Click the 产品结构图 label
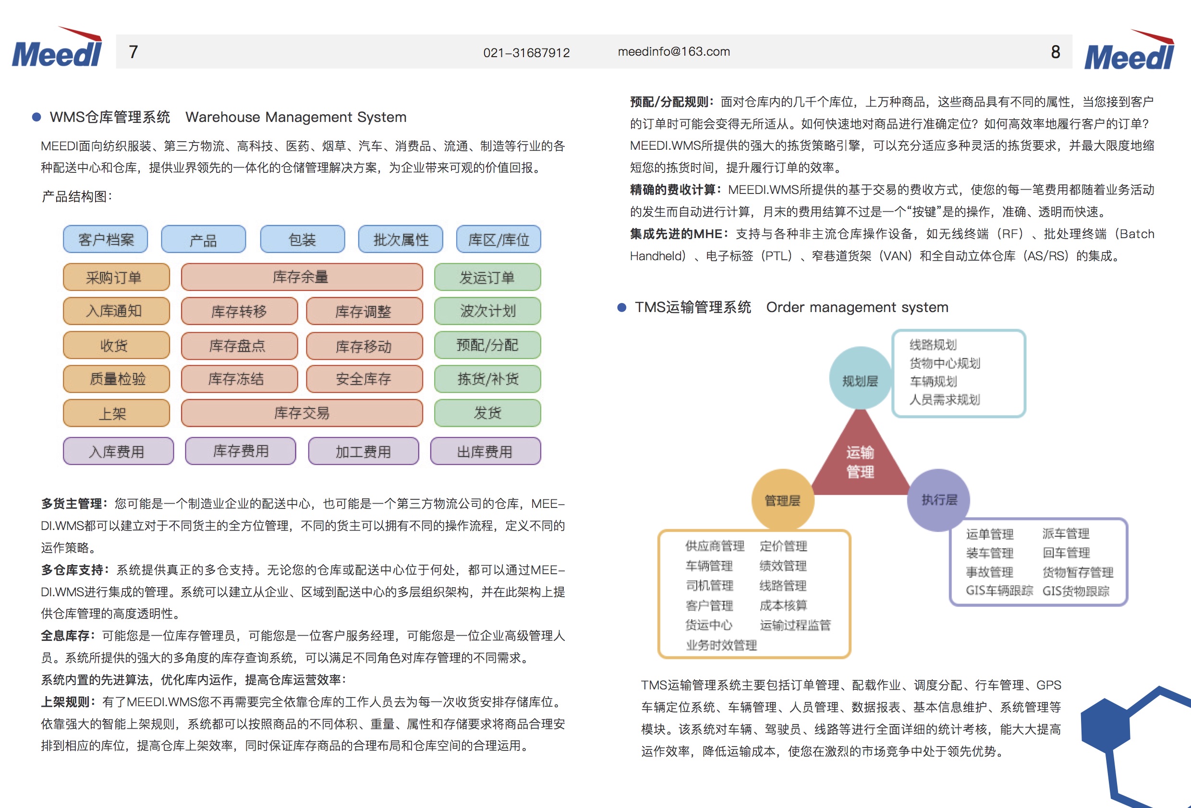 pos(77,196)
